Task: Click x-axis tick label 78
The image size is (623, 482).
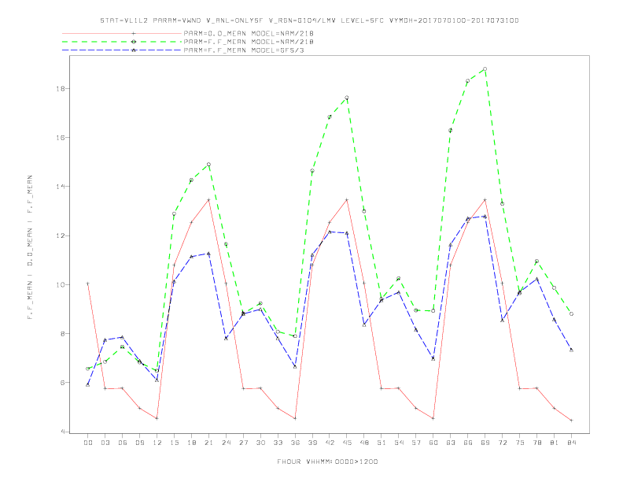Action: click(536, 443)
